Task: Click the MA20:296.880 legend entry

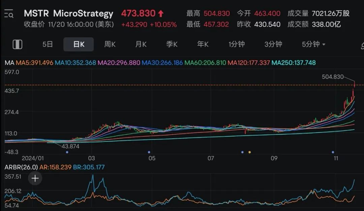Action: (x=119, y=63)
